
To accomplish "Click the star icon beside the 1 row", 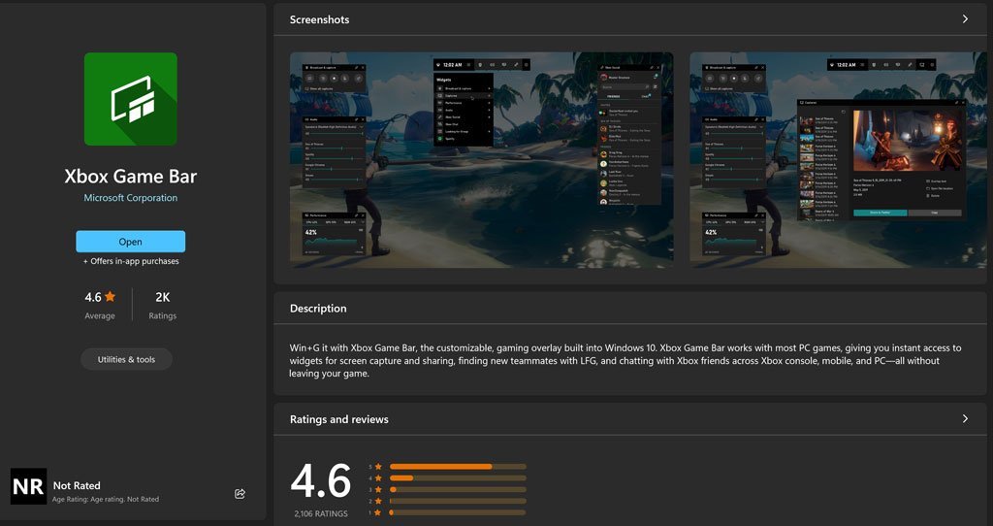I will pyautogui.click(x=378, y=512).
